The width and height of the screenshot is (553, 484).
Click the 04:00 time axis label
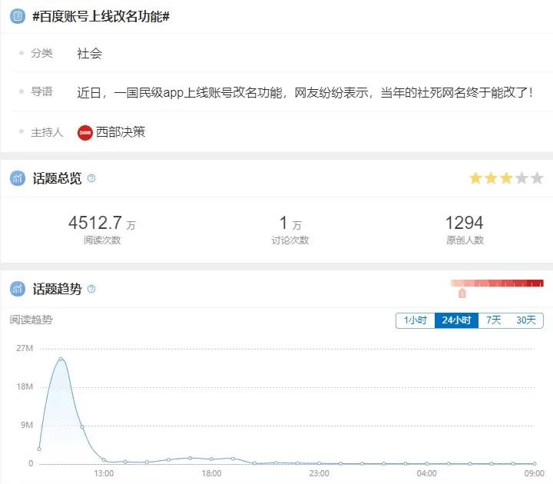pyautogui.click(x=426, y=473)
